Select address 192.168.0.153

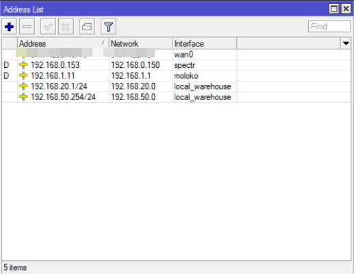tap(55, 65)
